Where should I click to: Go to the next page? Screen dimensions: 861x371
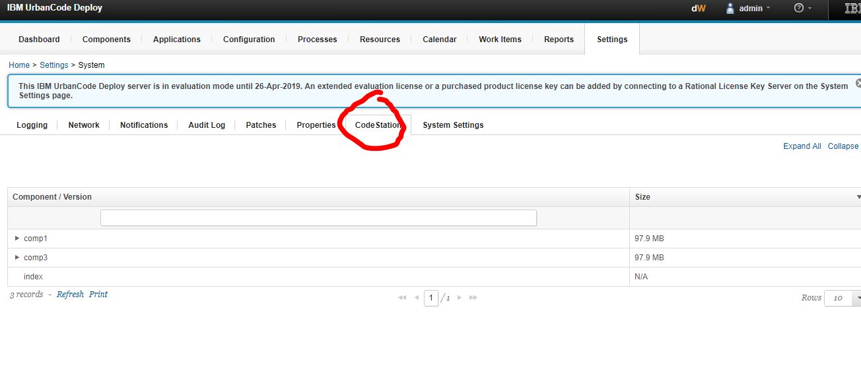460,298
